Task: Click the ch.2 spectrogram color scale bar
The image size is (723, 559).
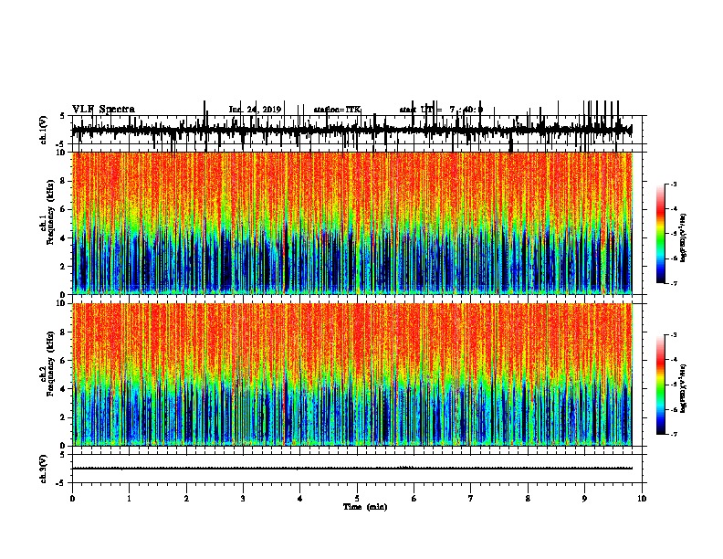Action: point(661,385)
